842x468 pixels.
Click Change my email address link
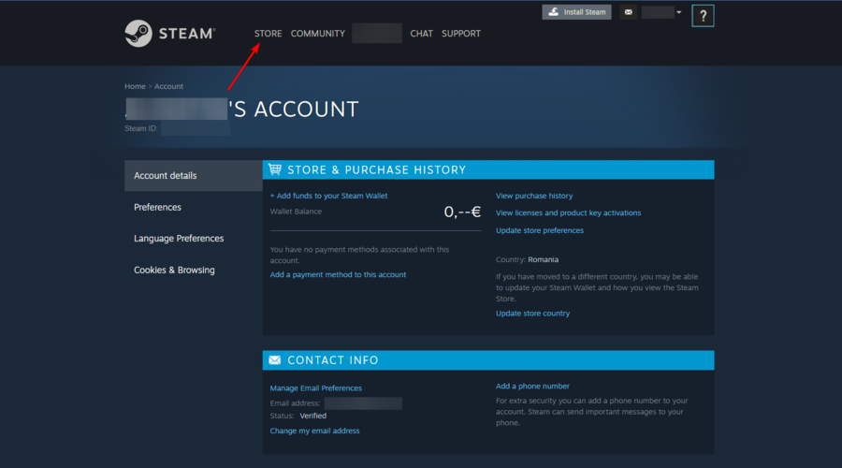[x=314, y=431]
